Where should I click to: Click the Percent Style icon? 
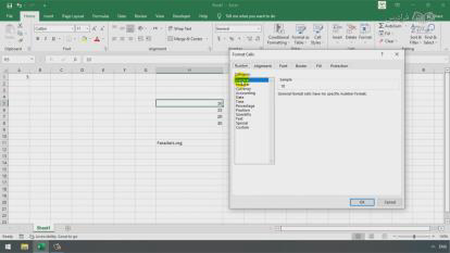click(231, 39)
